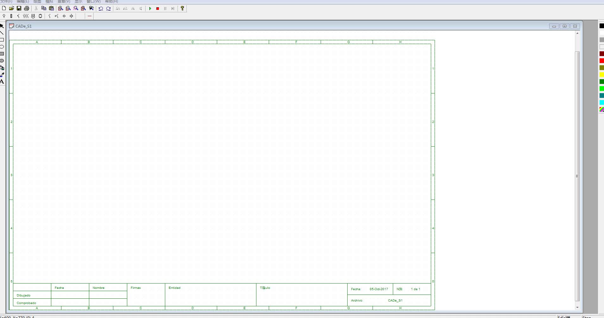This screenshot has height=318, width=604.
Task: Select the fuse component icon
Action: [x=11, y=16]
